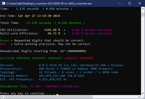The image size is (145, 99).
Task: Click the AMD Ryzen 9 7940HS processor line
Action: (76, 69)
